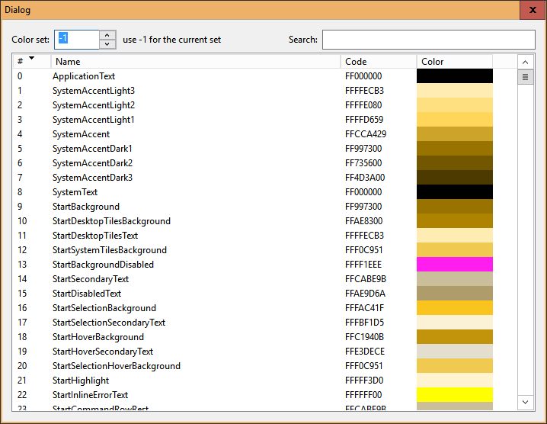Select the SystemAccentDark1 color swatch
This screenshot has height=424, width=547.
(x=455, y=149)
